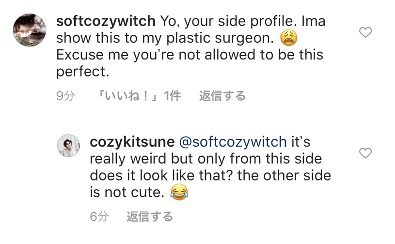Click the 9分 timestamp
Viewport: 395px width, 244px height.
[x=65, y=96]
